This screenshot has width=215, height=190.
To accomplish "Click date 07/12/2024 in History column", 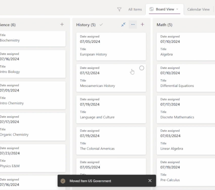I will tap(90, 73).
